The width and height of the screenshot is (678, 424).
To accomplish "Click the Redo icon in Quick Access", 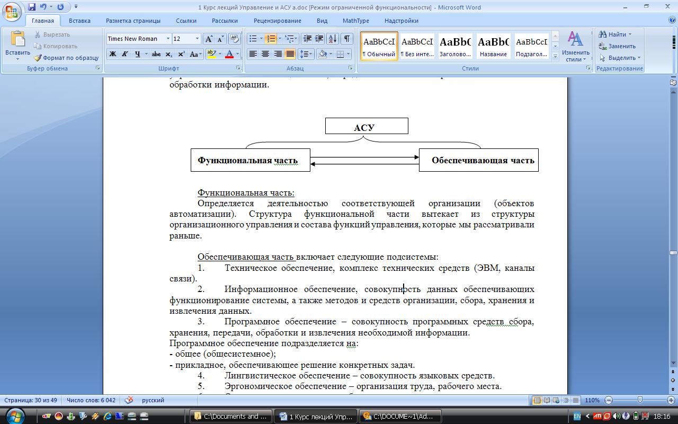I will (60, 7).
